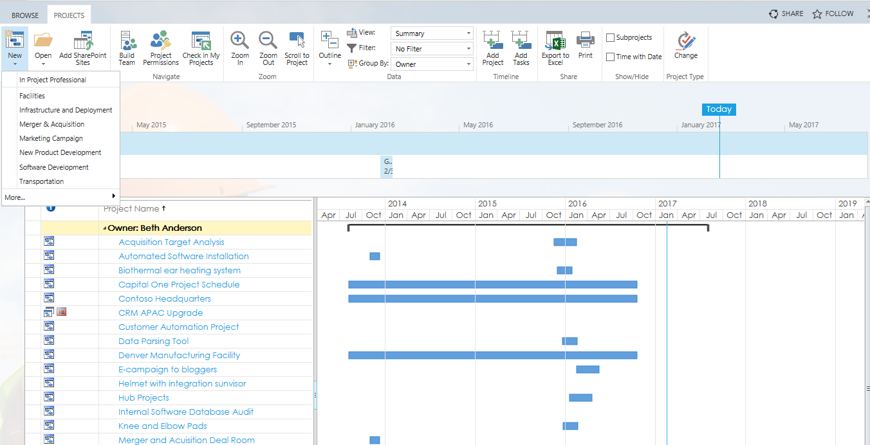Open the Contoso Headquarters project link
Image resolution: width=870 pixels, height=445 pixels.
(164, 299)
